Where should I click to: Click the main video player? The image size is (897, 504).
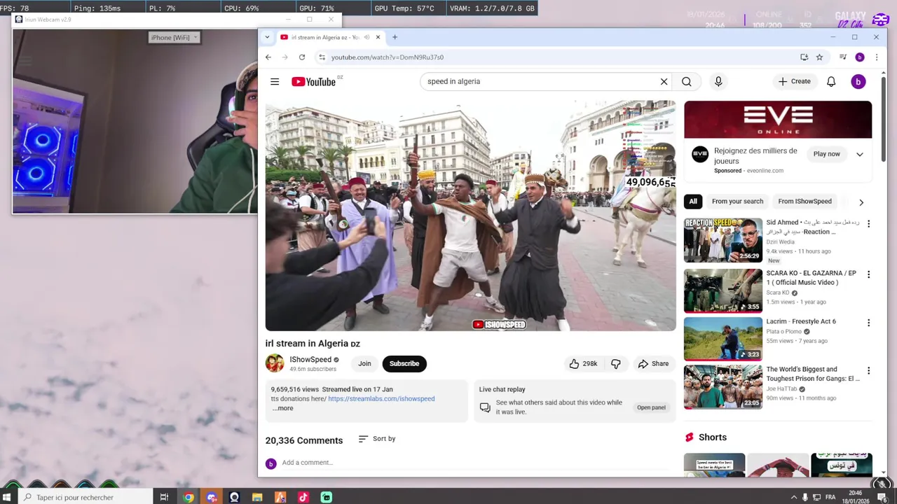[470, 216]
